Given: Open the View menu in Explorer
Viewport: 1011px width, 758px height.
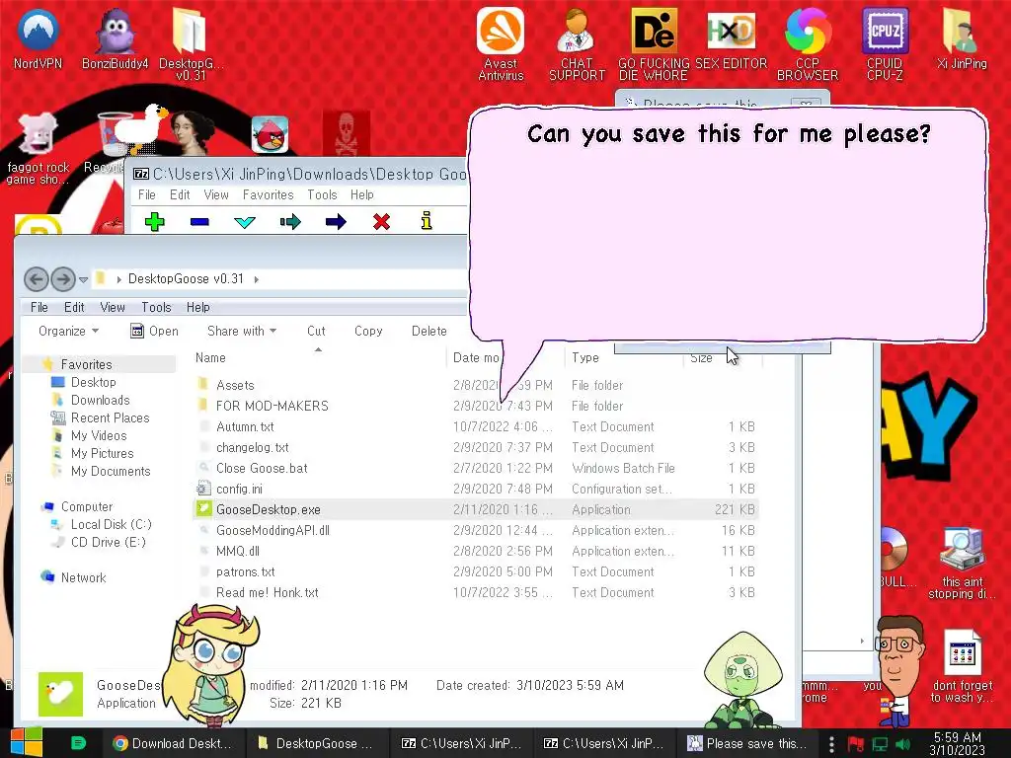Looking at the screenshot, I should click(x=113, y=308).
